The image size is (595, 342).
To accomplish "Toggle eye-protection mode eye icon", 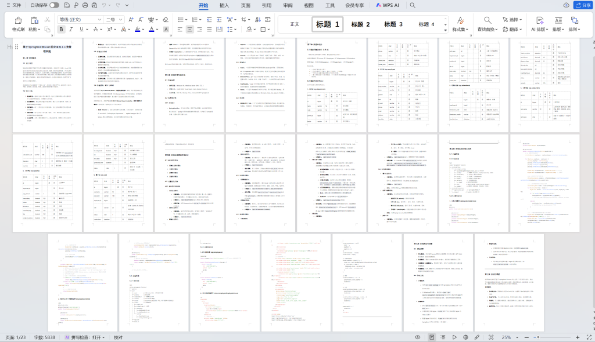I will click(x=417, y=337).
